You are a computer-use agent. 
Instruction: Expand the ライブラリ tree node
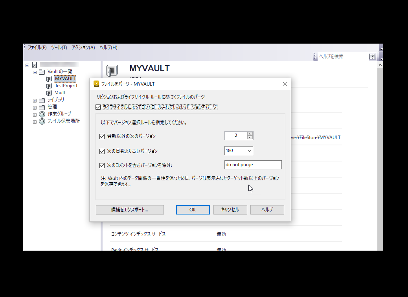35,101
